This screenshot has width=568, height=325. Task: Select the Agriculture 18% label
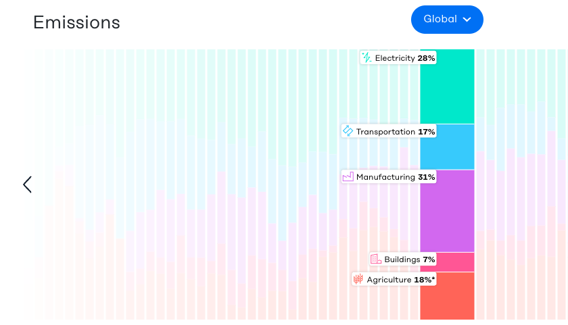coord(400,280)
